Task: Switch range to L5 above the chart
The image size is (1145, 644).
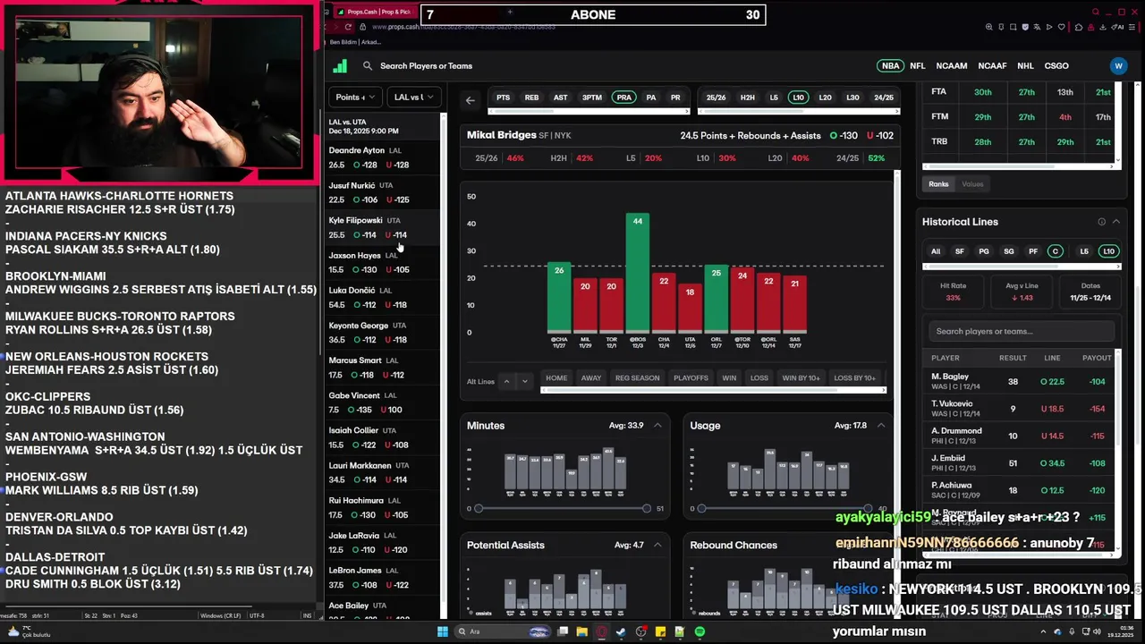Action: (774, 97)
